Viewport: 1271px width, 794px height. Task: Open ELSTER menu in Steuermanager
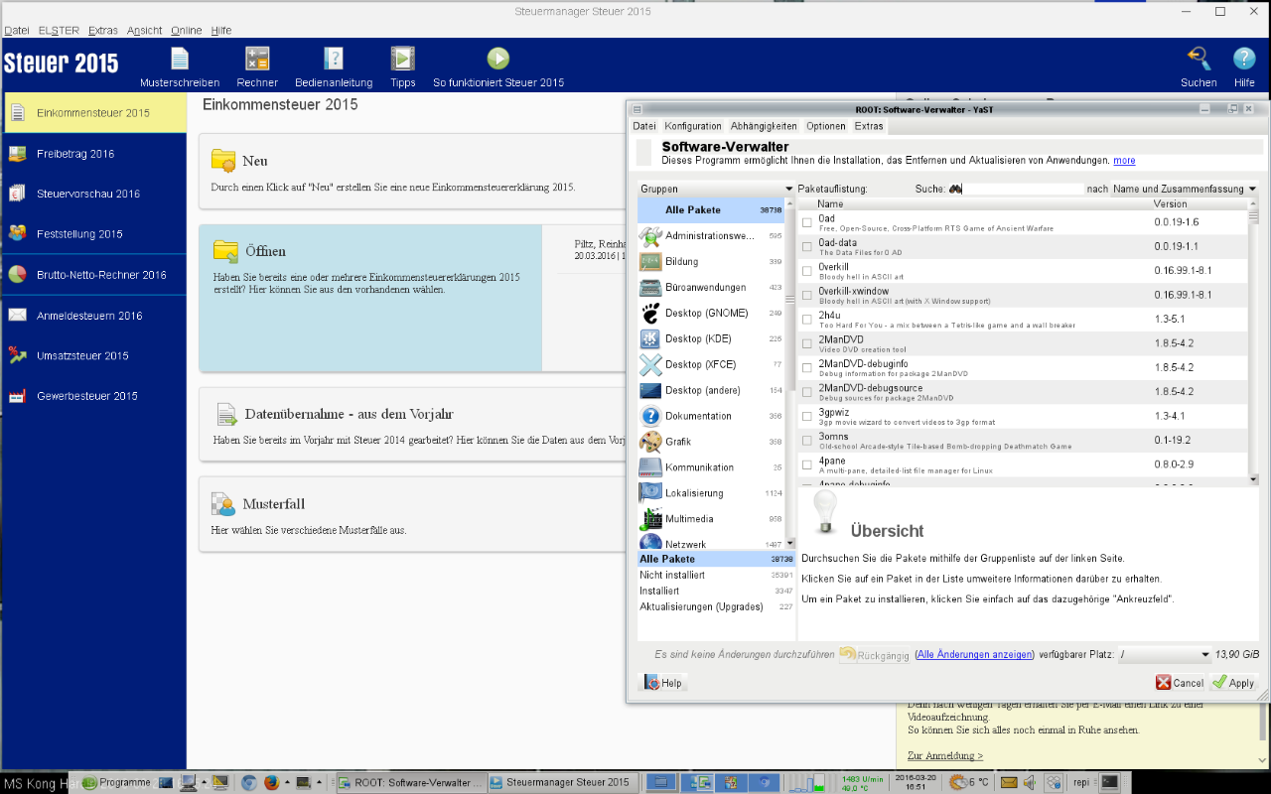click(59, 31)
